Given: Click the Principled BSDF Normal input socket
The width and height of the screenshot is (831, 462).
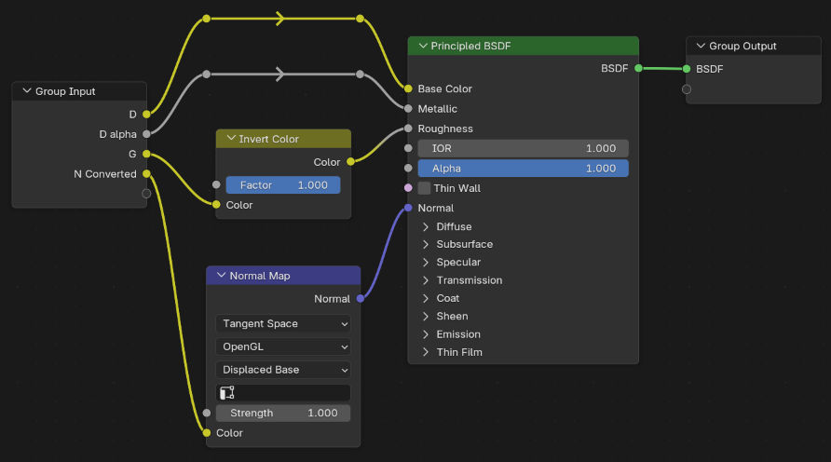Looking at the screenshot, I should tap(408, 208).
